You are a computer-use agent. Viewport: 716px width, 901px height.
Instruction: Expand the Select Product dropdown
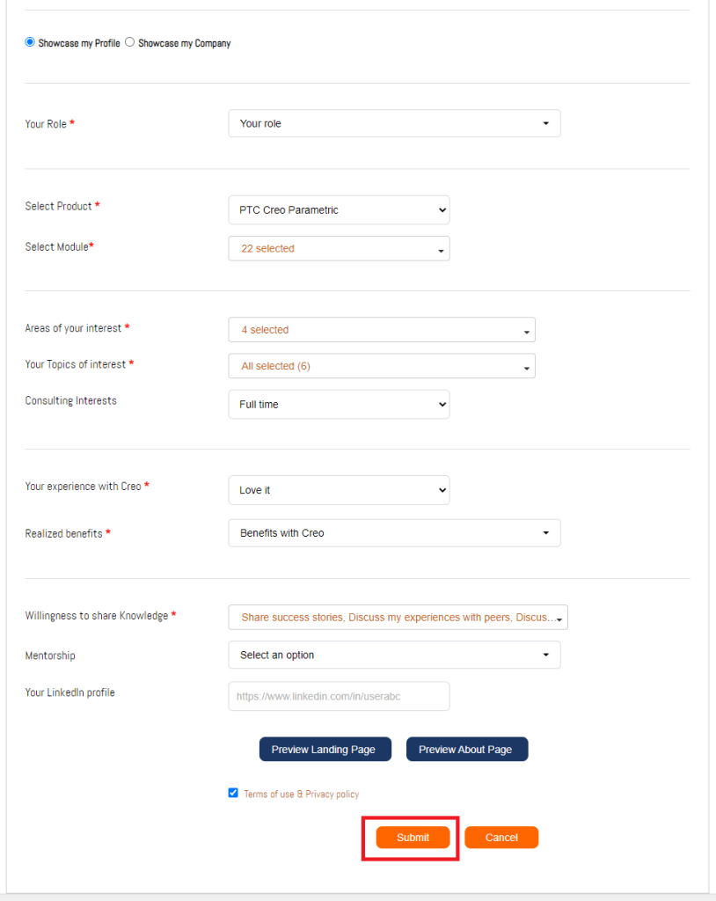pyautogui.click(x=339, y=210)
